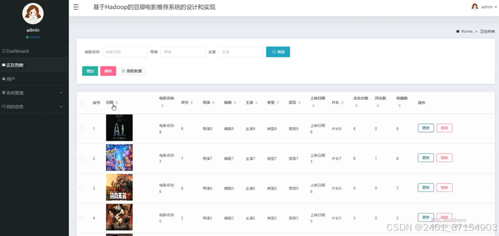Sort table by 类型 column sort icon

278,103
